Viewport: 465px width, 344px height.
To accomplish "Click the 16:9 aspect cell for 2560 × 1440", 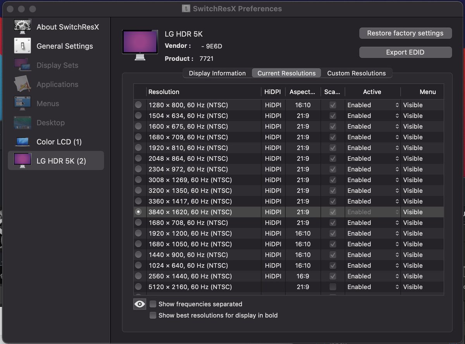I will tap(303, 276).
